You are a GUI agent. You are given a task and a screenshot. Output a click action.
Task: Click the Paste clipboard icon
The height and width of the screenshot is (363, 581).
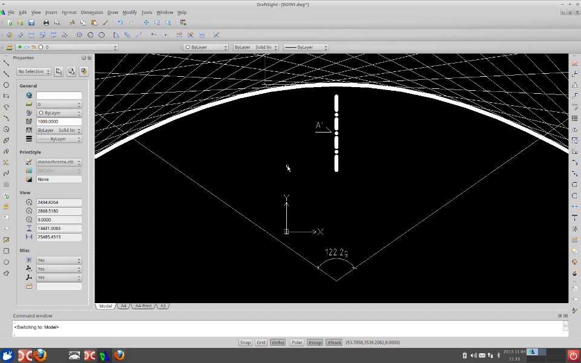pos(94,22)
